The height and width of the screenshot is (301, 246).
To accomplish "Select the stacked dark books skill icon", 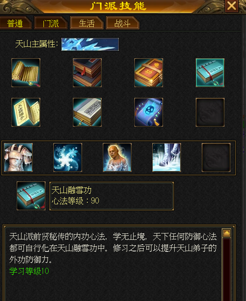I will click(87, 73).
